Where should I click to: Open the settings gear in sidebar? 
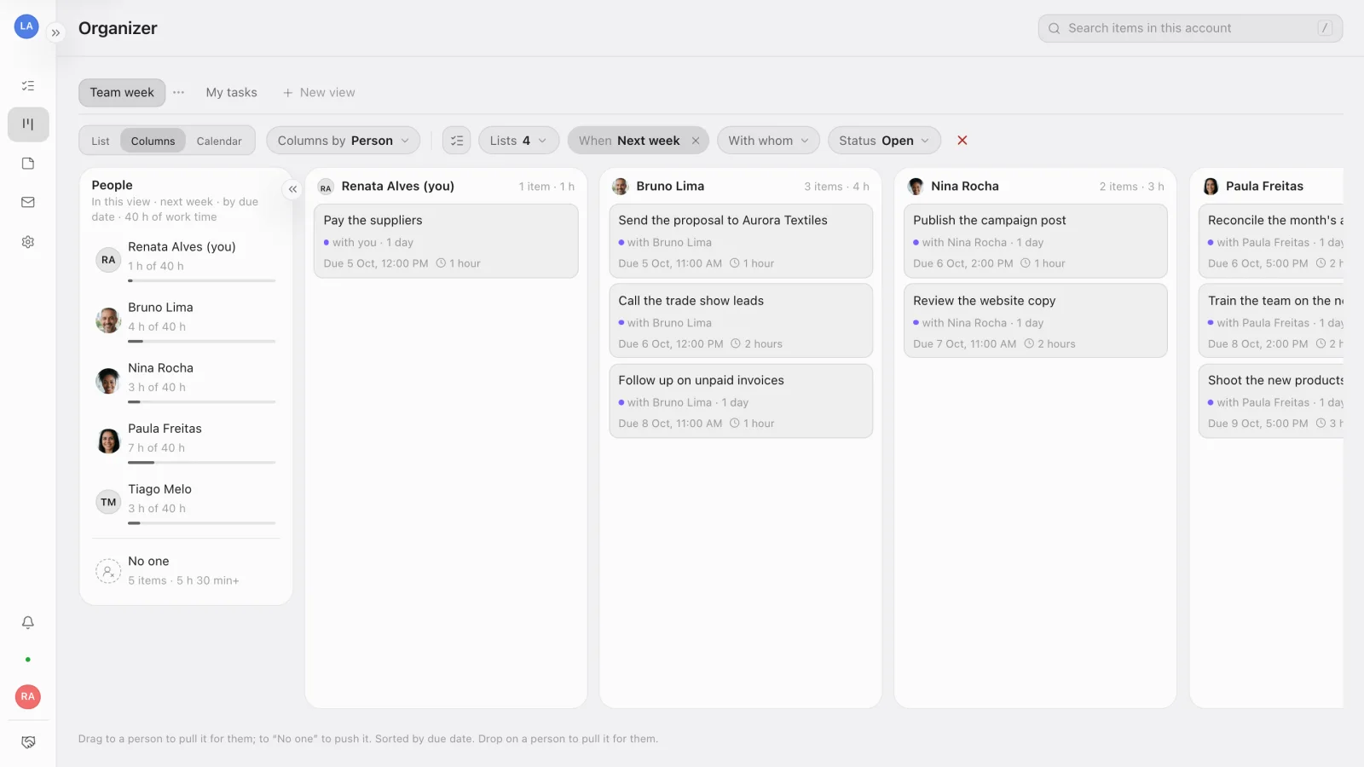click(28, 242)
